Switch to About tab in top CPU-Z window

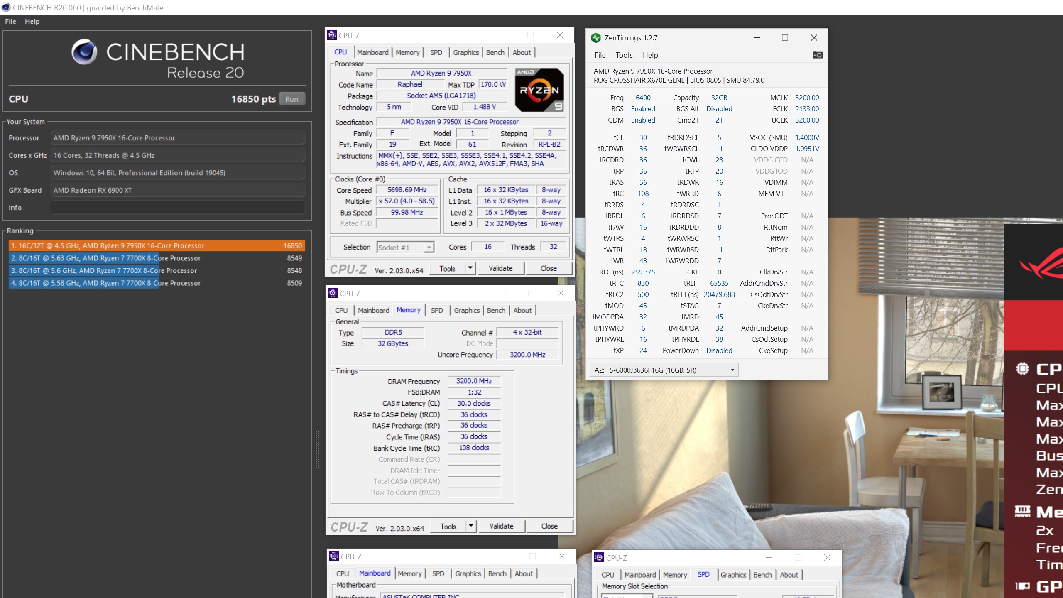[x=522, y=52]
